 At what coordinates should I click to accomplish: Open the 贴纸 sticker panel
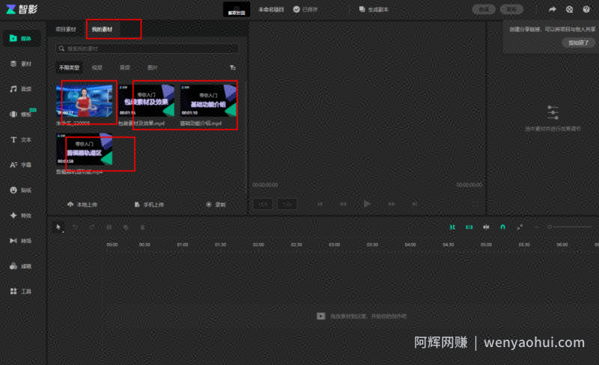[x=21, y=190]
